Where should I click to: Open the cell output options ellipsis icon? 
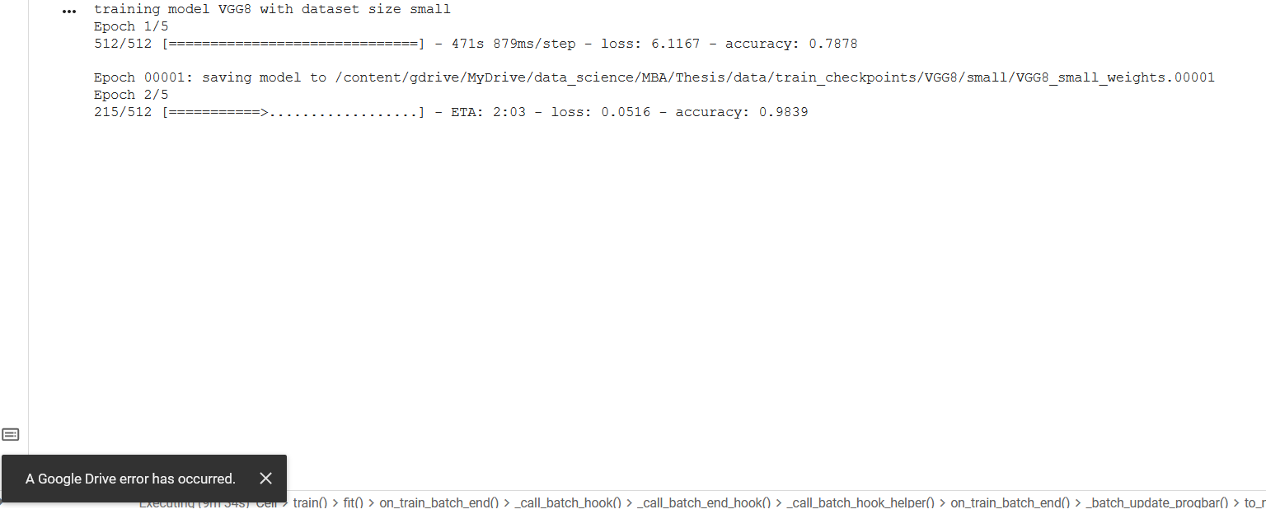[x=69, y=12]
